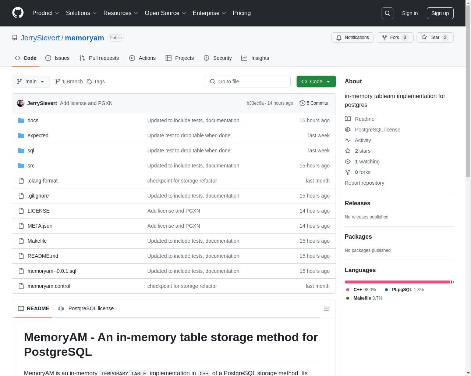
Task: Switch to the Insights tab
Action: (x=255, y=58)
